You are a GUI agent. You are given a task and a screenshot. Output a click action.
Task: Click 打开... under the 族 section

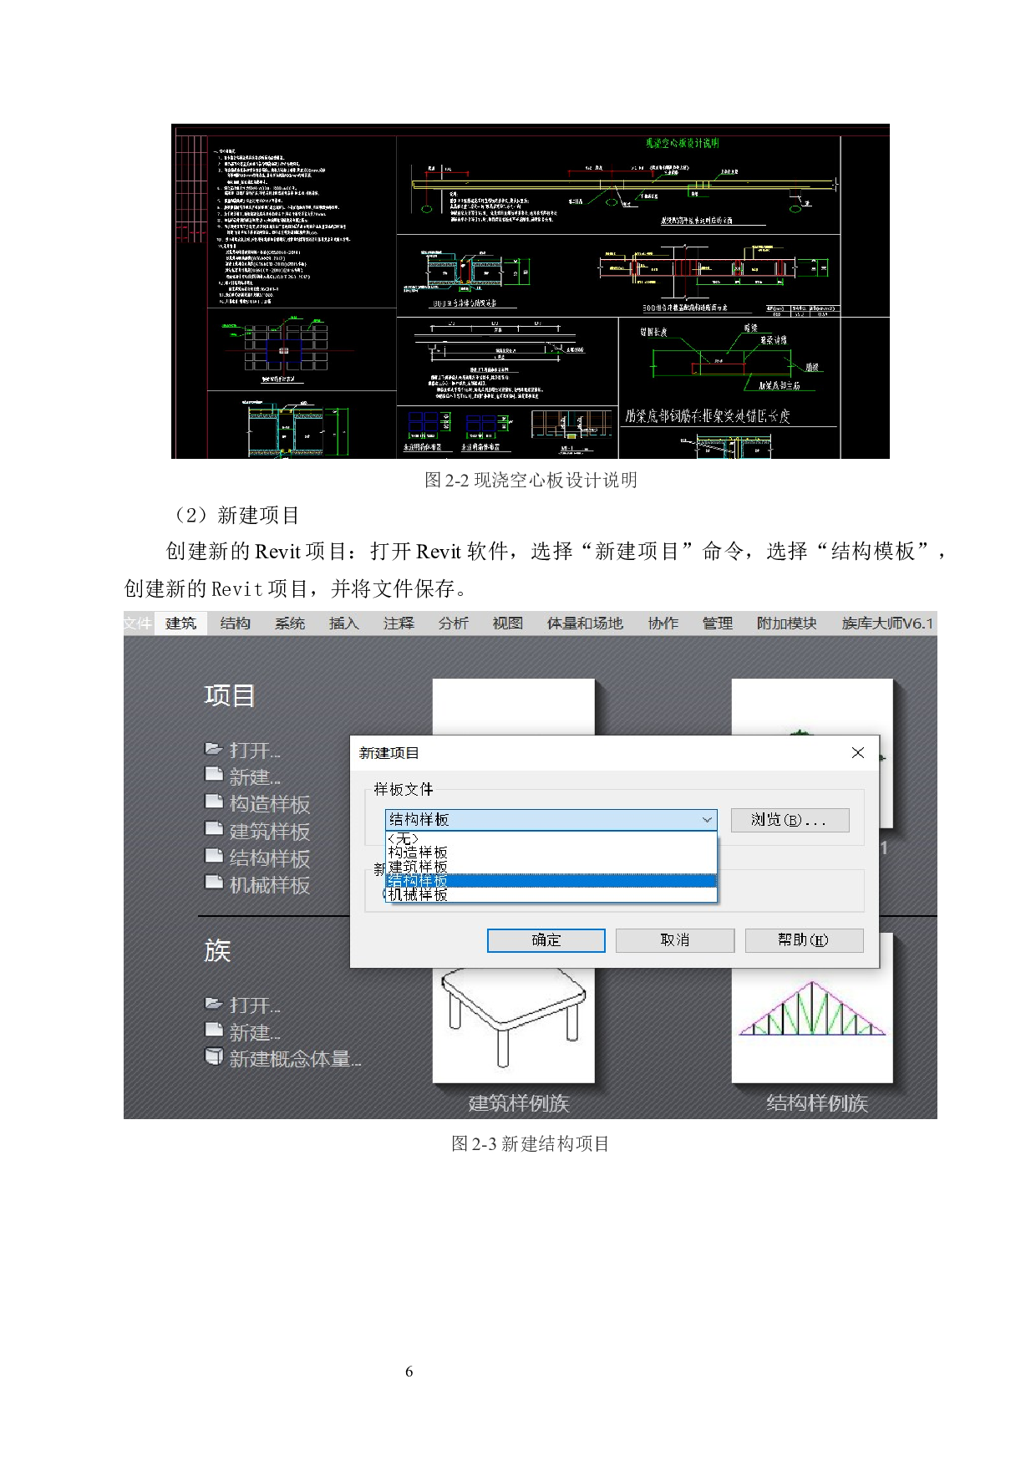click(x=255, y=1005)
